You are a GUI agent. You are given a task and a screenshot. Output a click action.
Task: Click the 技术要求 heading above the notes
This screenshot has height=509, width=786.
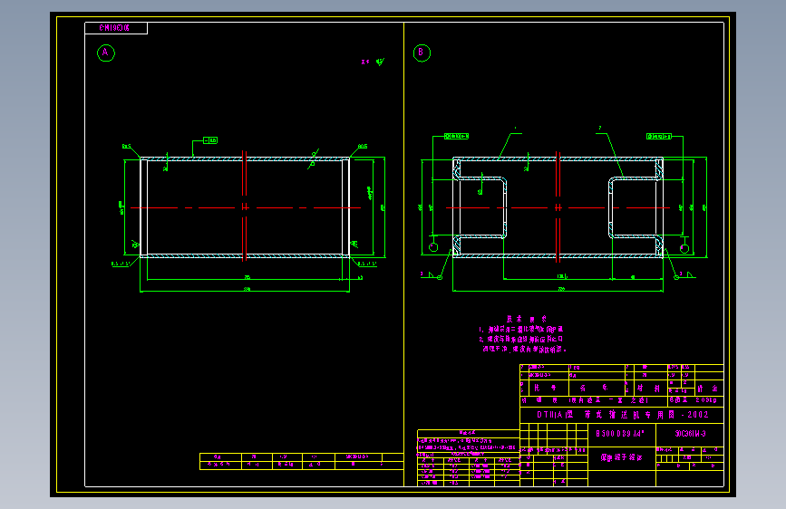pos(527,319)
